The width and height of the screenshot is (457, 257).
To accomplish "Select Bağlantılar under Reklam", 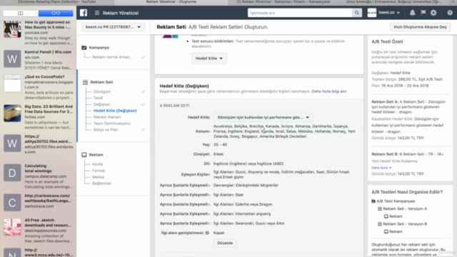I will [x=101, y=183].
